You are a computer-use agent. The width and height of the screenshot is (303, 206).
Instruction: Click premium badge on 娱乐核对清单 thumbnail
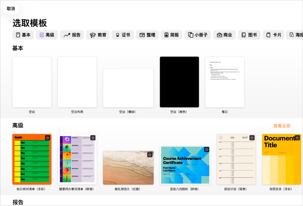[x=48, y=138]
